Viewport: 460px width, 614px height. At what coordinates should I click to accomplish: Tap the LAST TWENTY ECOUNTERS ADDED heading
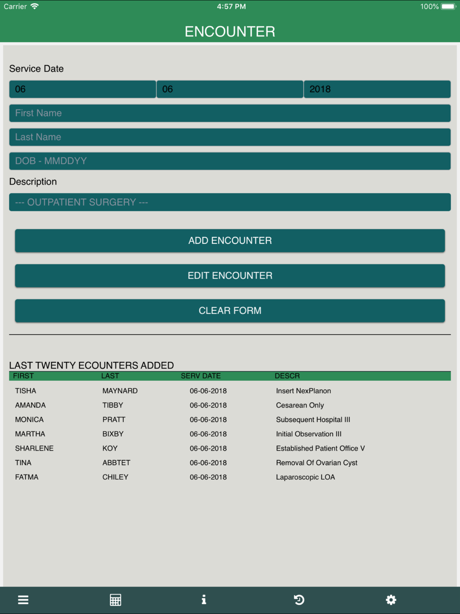[92, 365]
